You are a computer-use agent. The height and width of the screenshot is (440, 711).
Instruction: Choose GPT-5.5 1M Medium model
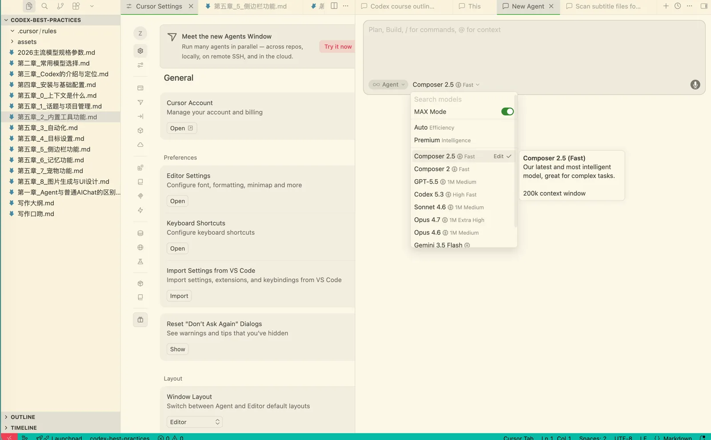click(x=463, y=182)
